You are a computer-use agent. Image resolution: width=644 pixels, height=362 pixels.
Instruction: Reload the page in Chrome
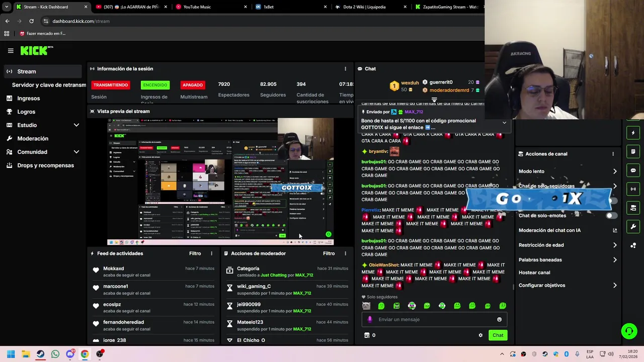coord(31,21)
